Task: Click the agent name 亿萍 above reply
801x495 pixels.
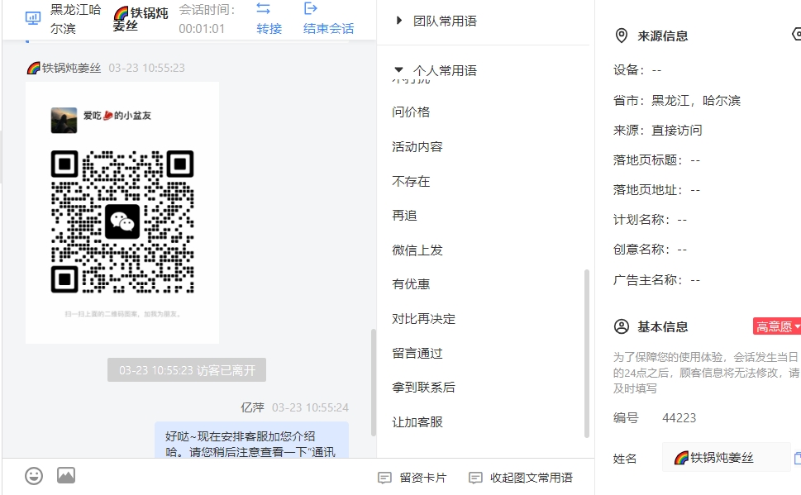Action: pyautogui.click(x=252, y=407)
